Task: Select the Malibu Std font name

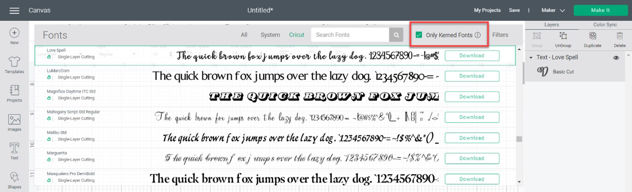Action: pos(57,133)
